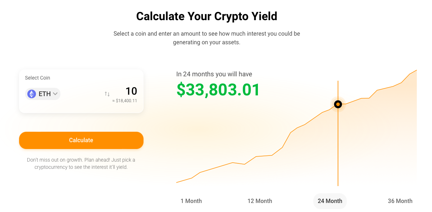Click the amount field showing 10
Image resolution: width=432 pixels, height=212 pixels.
point(132,91)
